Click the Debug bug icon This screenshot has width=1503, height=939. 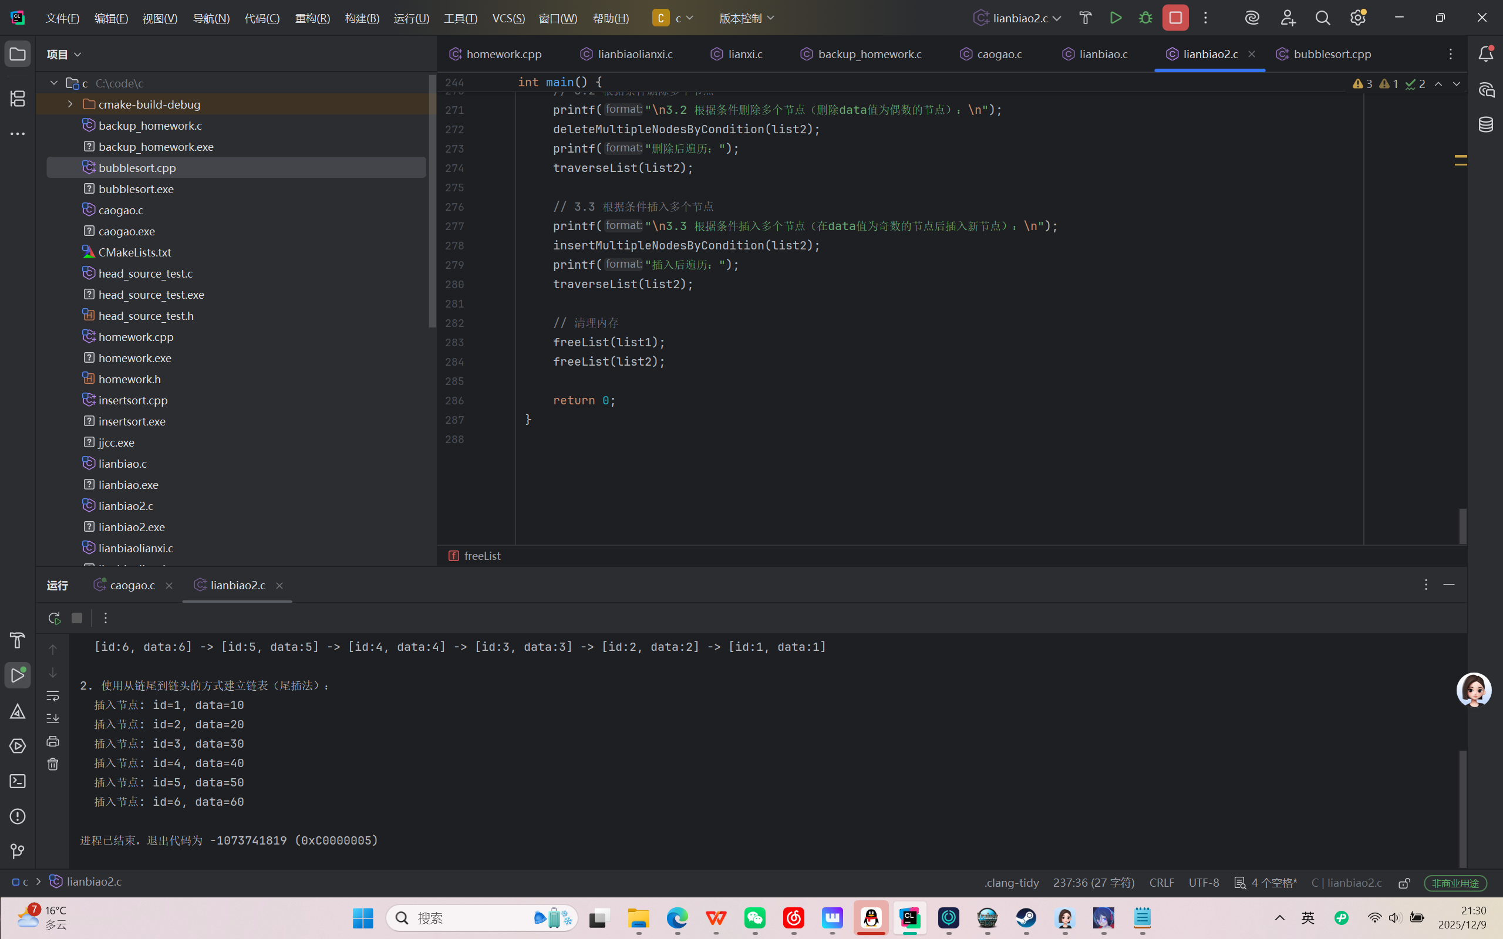pos(1145,18)
